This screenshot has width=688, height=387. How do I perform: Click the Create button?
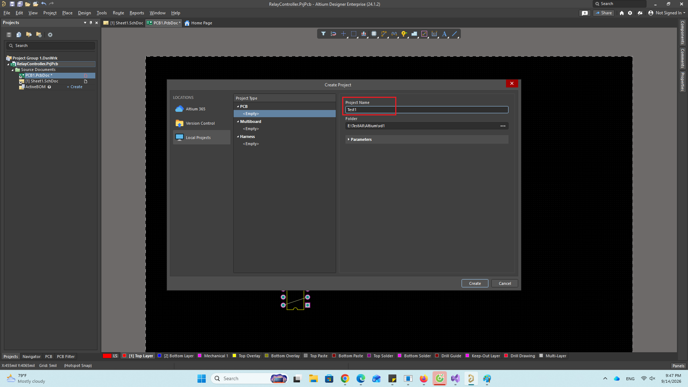point(475,283)
